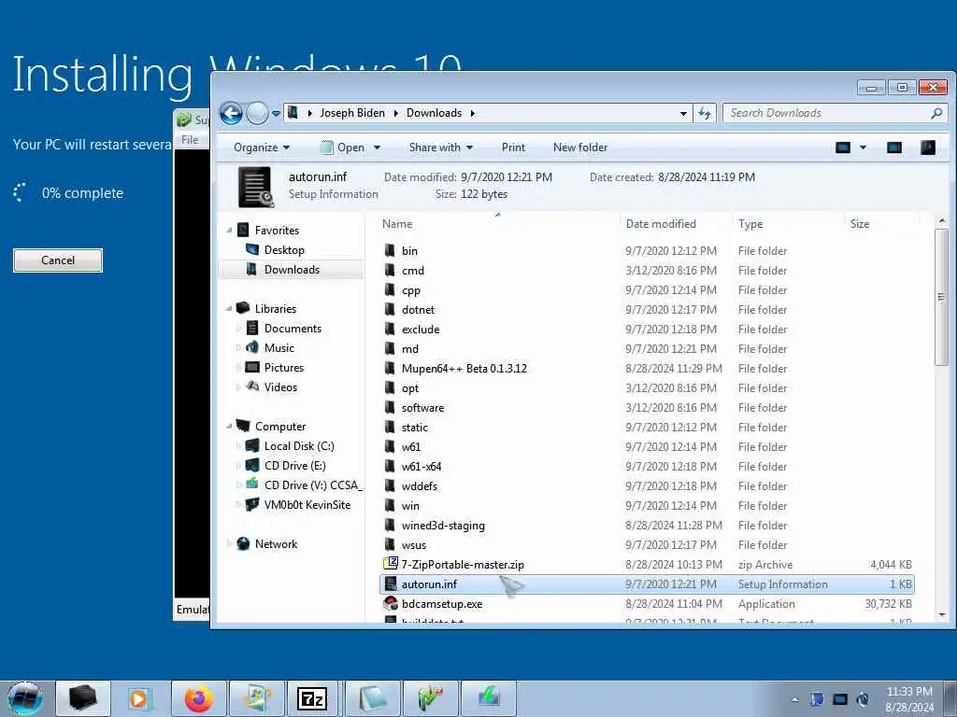Screen dimensions: 957x717
Task: Open the Music library
Action: 279,348
